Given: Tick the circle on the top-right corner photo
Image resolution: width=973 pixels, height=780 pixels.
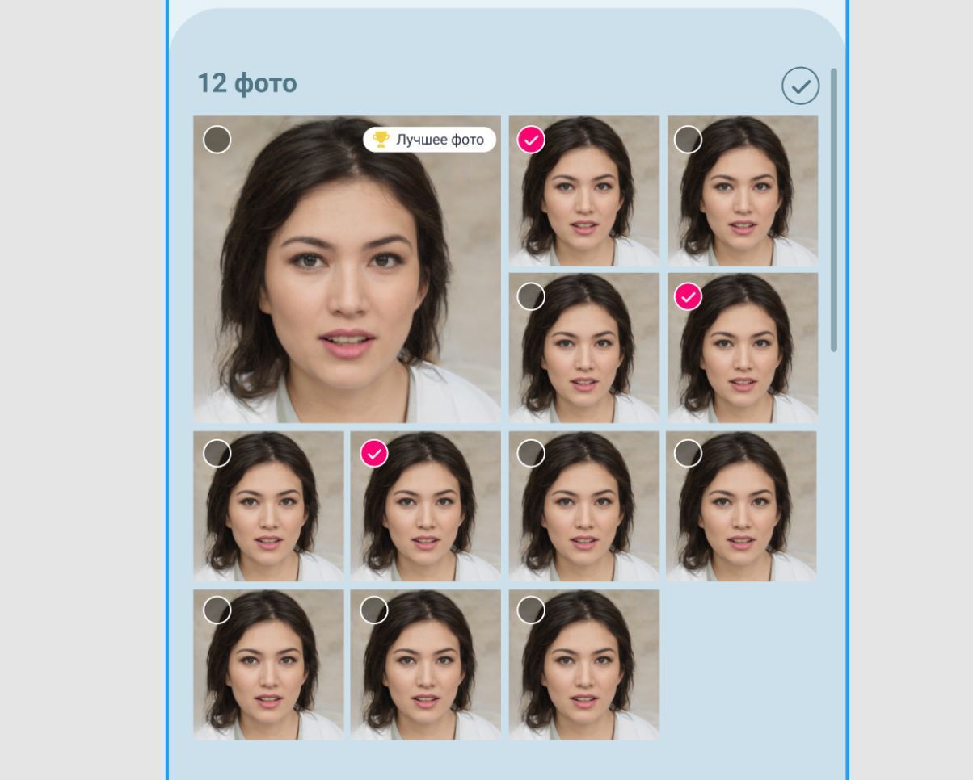Looking at the screenshot, I should click(688, 140).
